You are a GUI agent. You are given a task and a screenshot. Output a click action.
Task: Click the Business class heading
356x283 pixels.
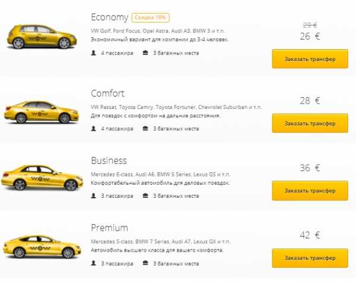click(x=109, y=160)
